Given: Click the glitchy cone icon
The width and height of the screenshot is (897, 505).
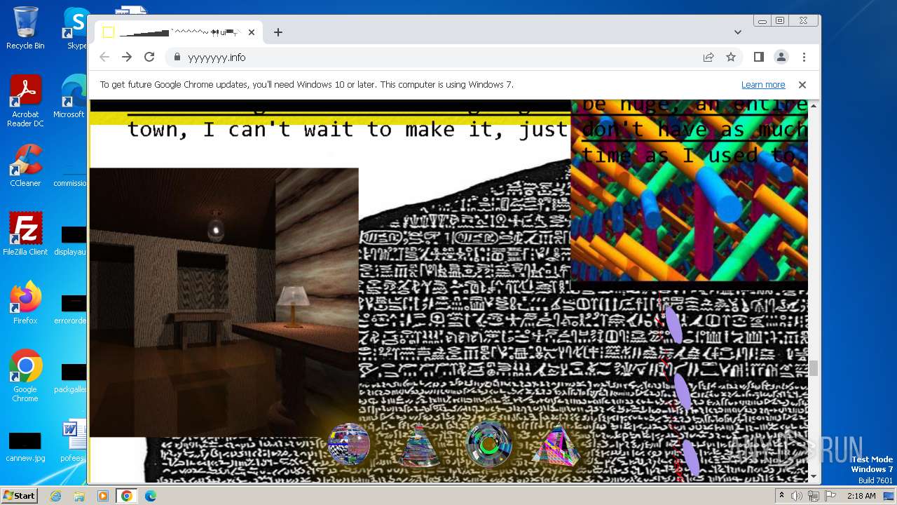Looking at the screenshot, I should point(419,445).
